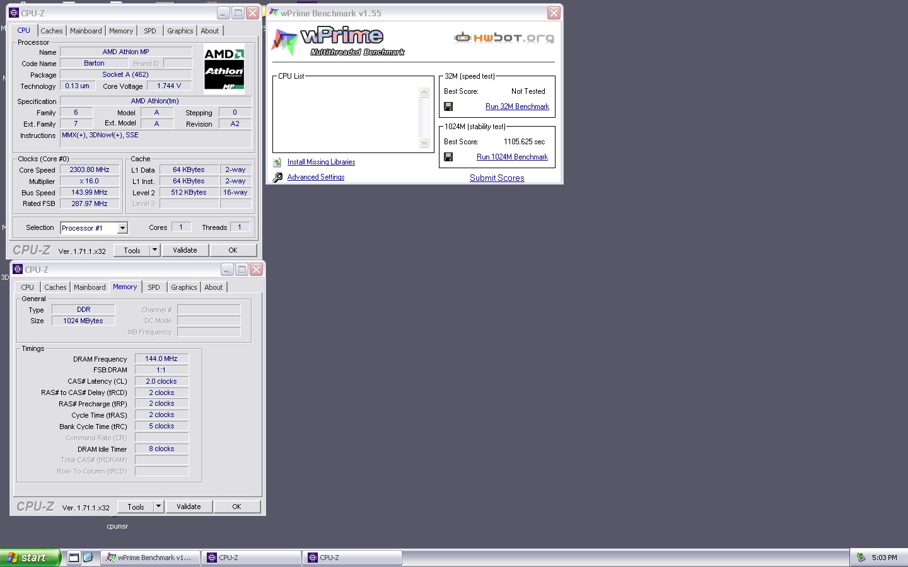Click the Windows start button
Viewport: 908px width, 567px height.
pyautogui.click(x=30, y=558)
